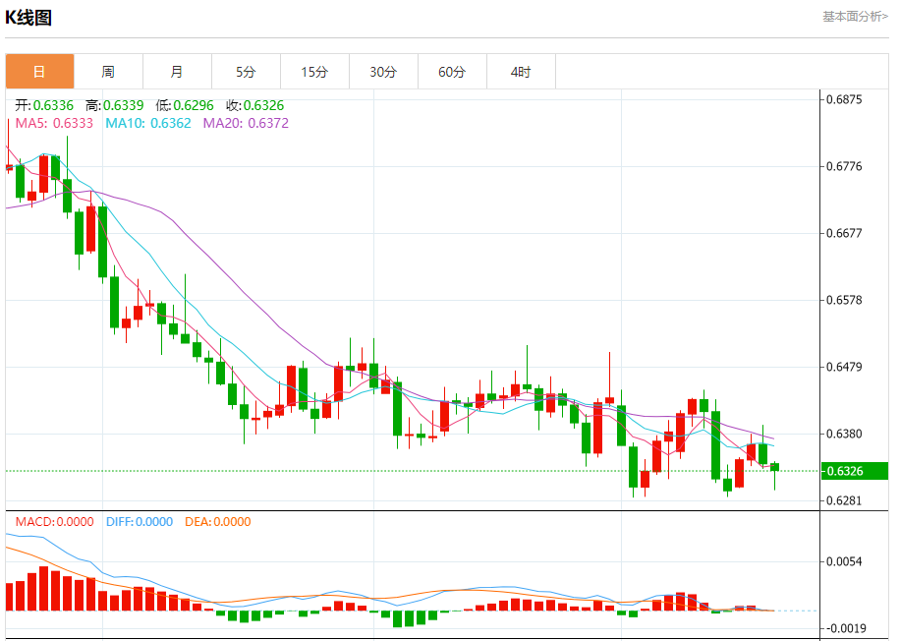Switch to the 周 weekly tab
Screen dimensions: 900x641
(108, 71)
